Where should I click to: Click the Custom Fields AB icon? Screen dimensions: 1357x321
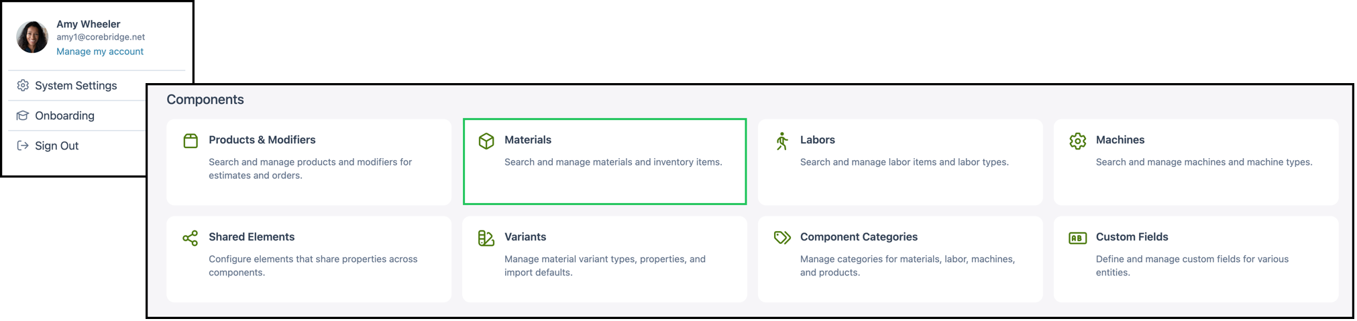[x=1078, y=238]
